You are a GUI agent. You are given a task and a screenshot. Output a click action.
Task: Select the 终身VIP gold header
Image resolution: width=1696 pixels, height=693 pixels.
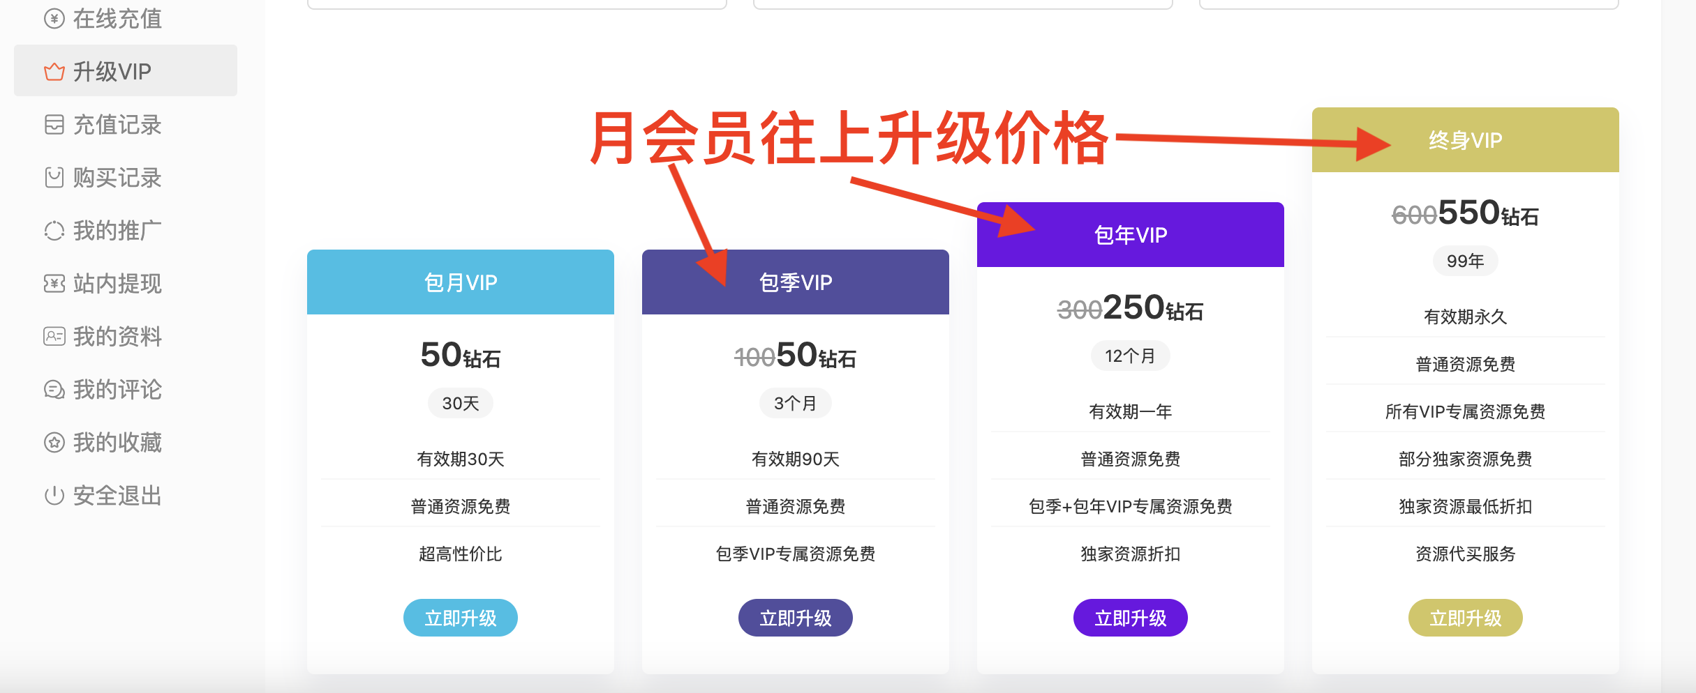coord(1466,140)
